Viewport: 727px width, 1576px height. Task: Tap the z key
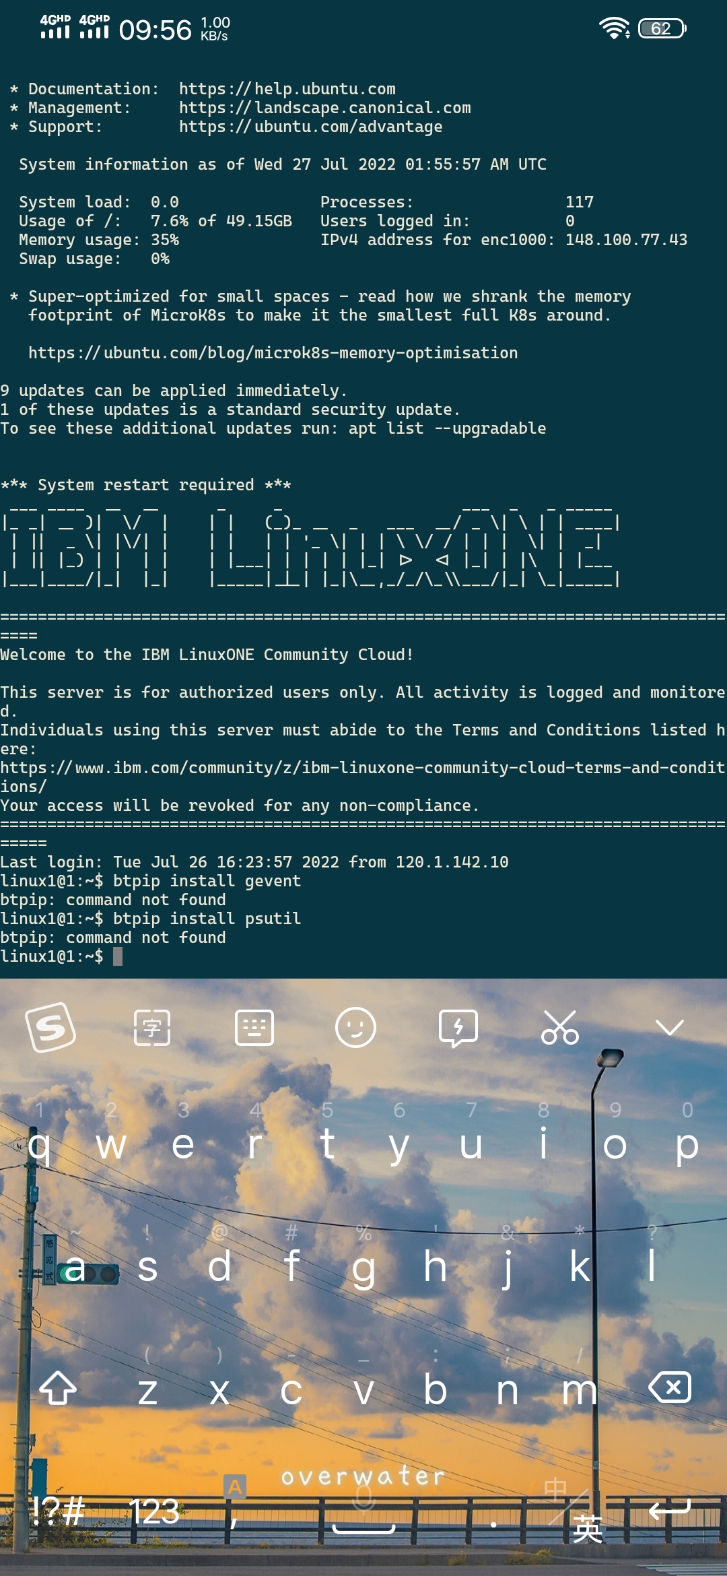[147, 1390]
